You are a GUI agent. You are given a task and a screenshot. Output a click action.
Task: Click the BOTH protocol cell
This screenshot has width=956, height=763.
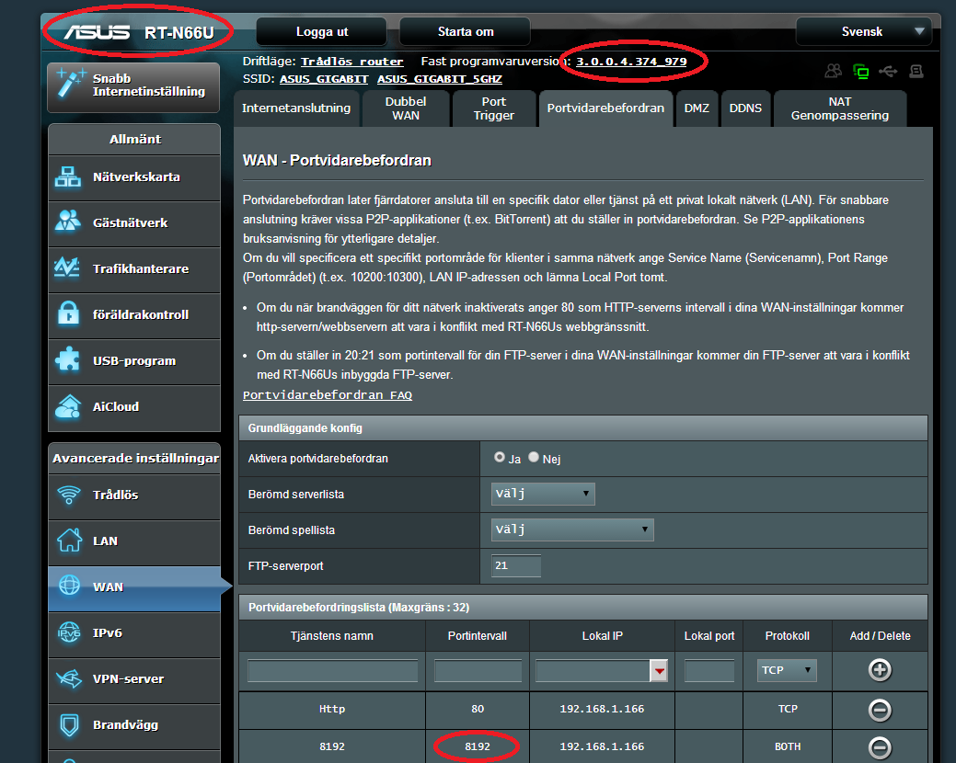coord(788,746)
